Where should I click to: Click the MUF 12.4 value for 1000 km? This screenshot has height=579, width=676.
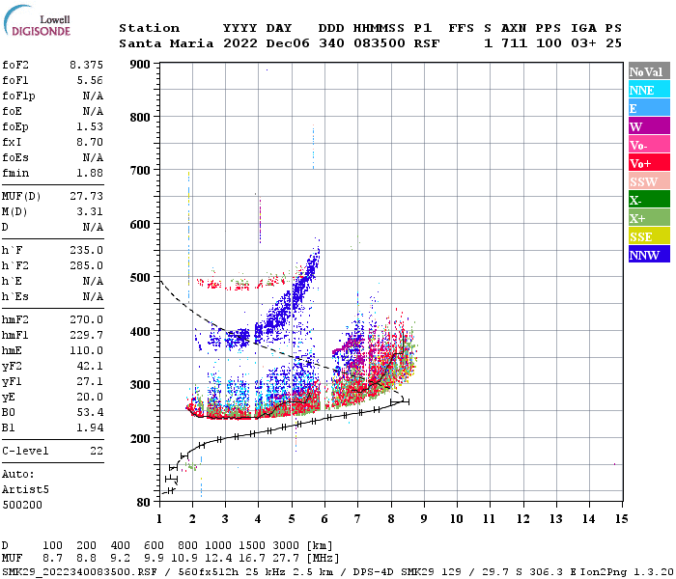click(x=218, y=558)
